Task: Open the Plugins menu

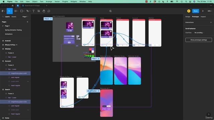Action: tap(65, 1)
